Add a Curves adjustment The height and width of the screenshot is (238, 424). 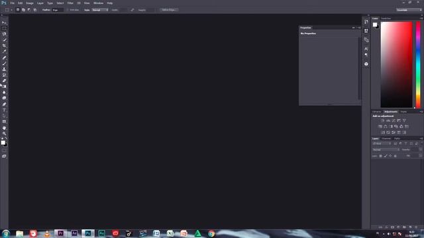tap(394, 120)
